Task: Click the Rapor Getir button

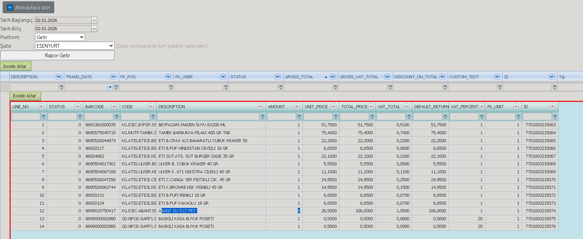Action: tap(58, 55)
